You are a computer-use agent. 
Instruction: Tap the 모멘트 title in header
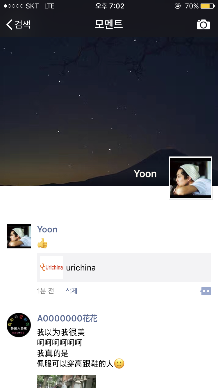click(109, 24)
